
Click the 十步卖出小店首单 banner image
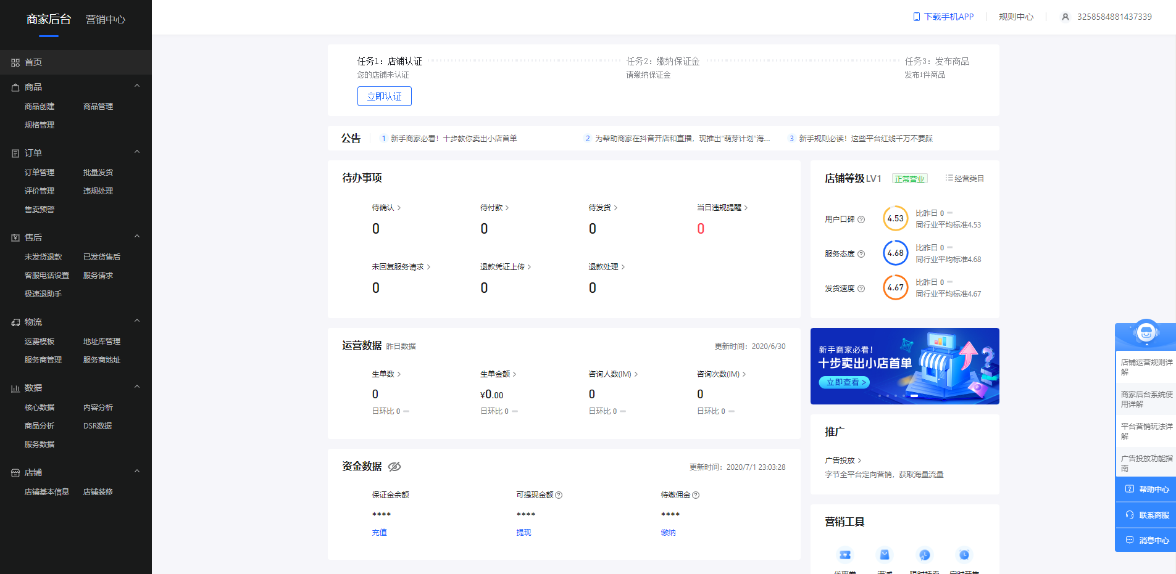(x=905, y=366)
